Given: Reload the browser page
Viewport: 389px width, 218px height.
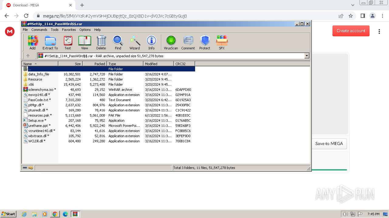Looking at the screenshot, I should point(26,16).
